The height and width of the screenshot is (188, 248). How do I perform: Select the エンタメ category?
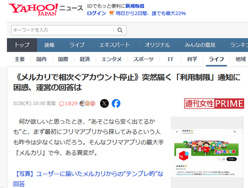112,59
